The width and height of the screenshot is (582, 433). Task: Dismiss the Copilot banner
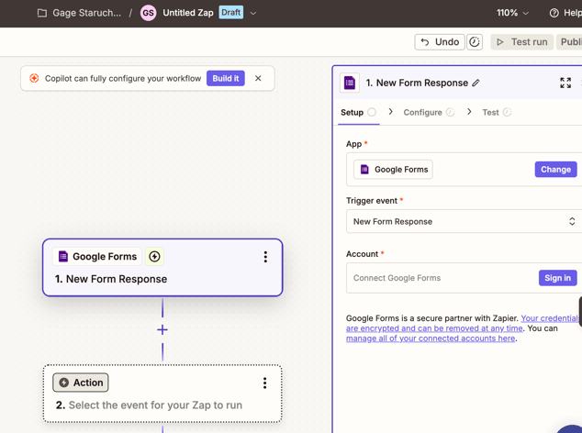(x=258, y=79)
